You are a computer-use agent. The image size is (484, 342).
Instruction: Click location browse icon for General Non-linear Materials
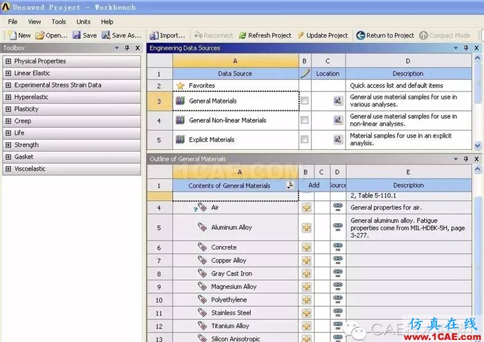[338, 120]
